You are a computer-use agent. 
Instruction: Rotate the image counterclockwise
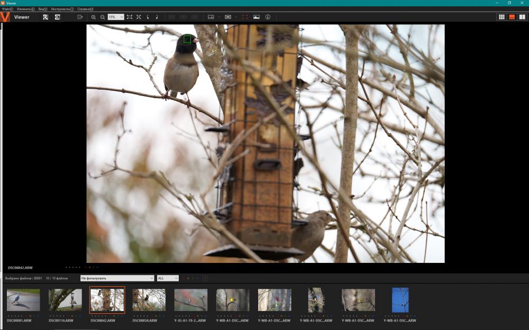[148, 17]
